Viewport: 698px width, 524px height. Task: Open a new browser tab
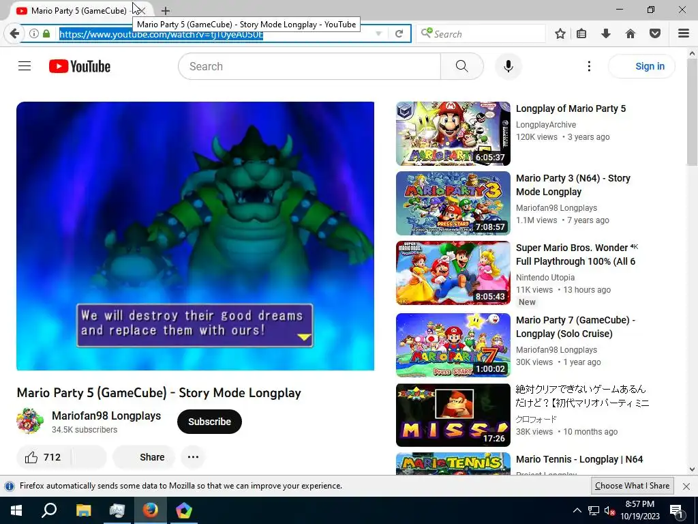165,11
